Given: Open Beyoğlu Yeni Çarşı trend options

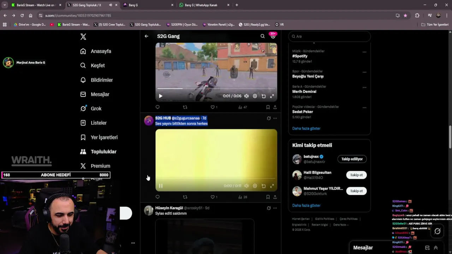Looking at the screenshot, I should 364,72.
